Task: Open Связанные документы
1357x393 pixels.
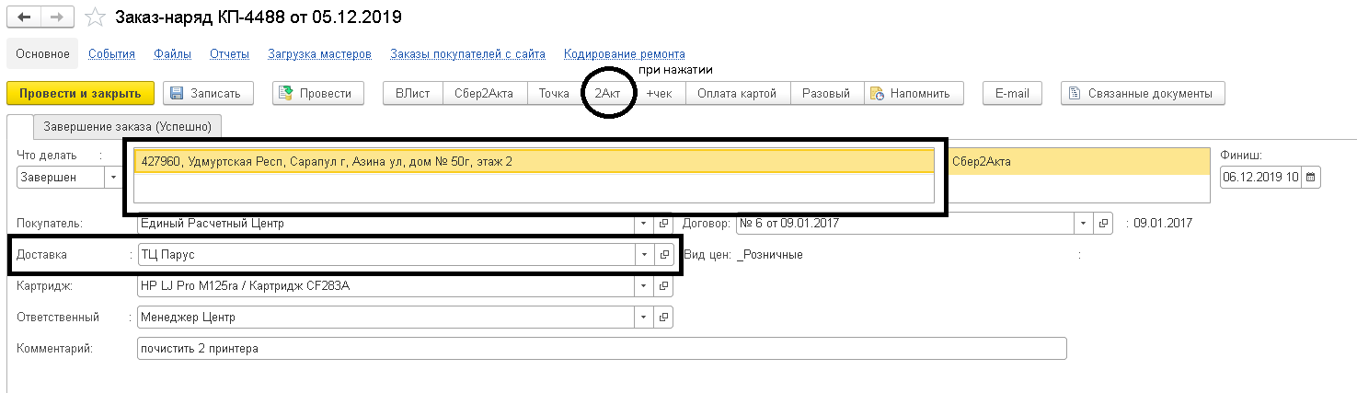Action: click(1142, 93)
